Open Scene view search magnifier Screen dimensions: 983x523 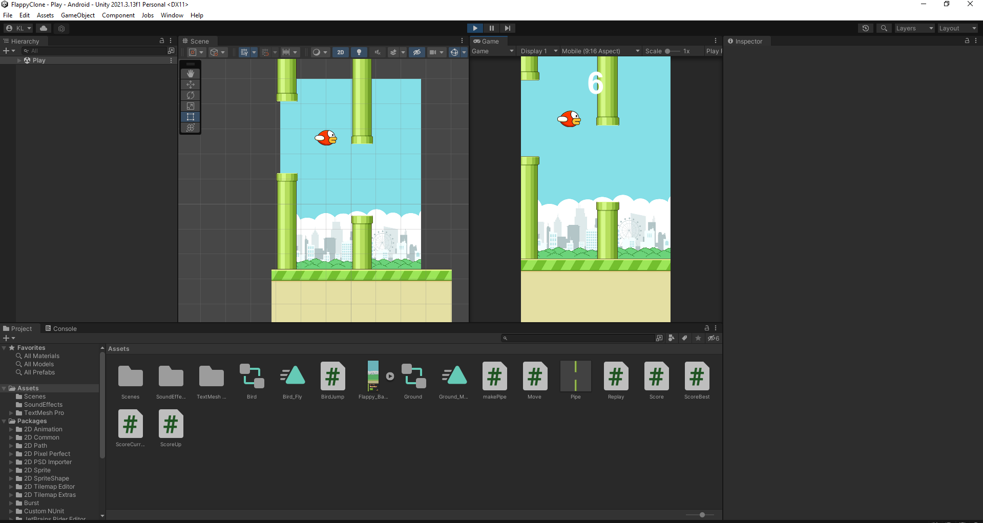tap(884, 28)
